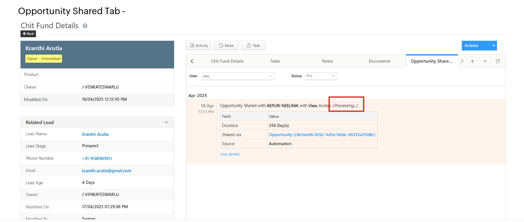
Task: Click the Back button
Action: pyautogui.click(x=28, y=34)
